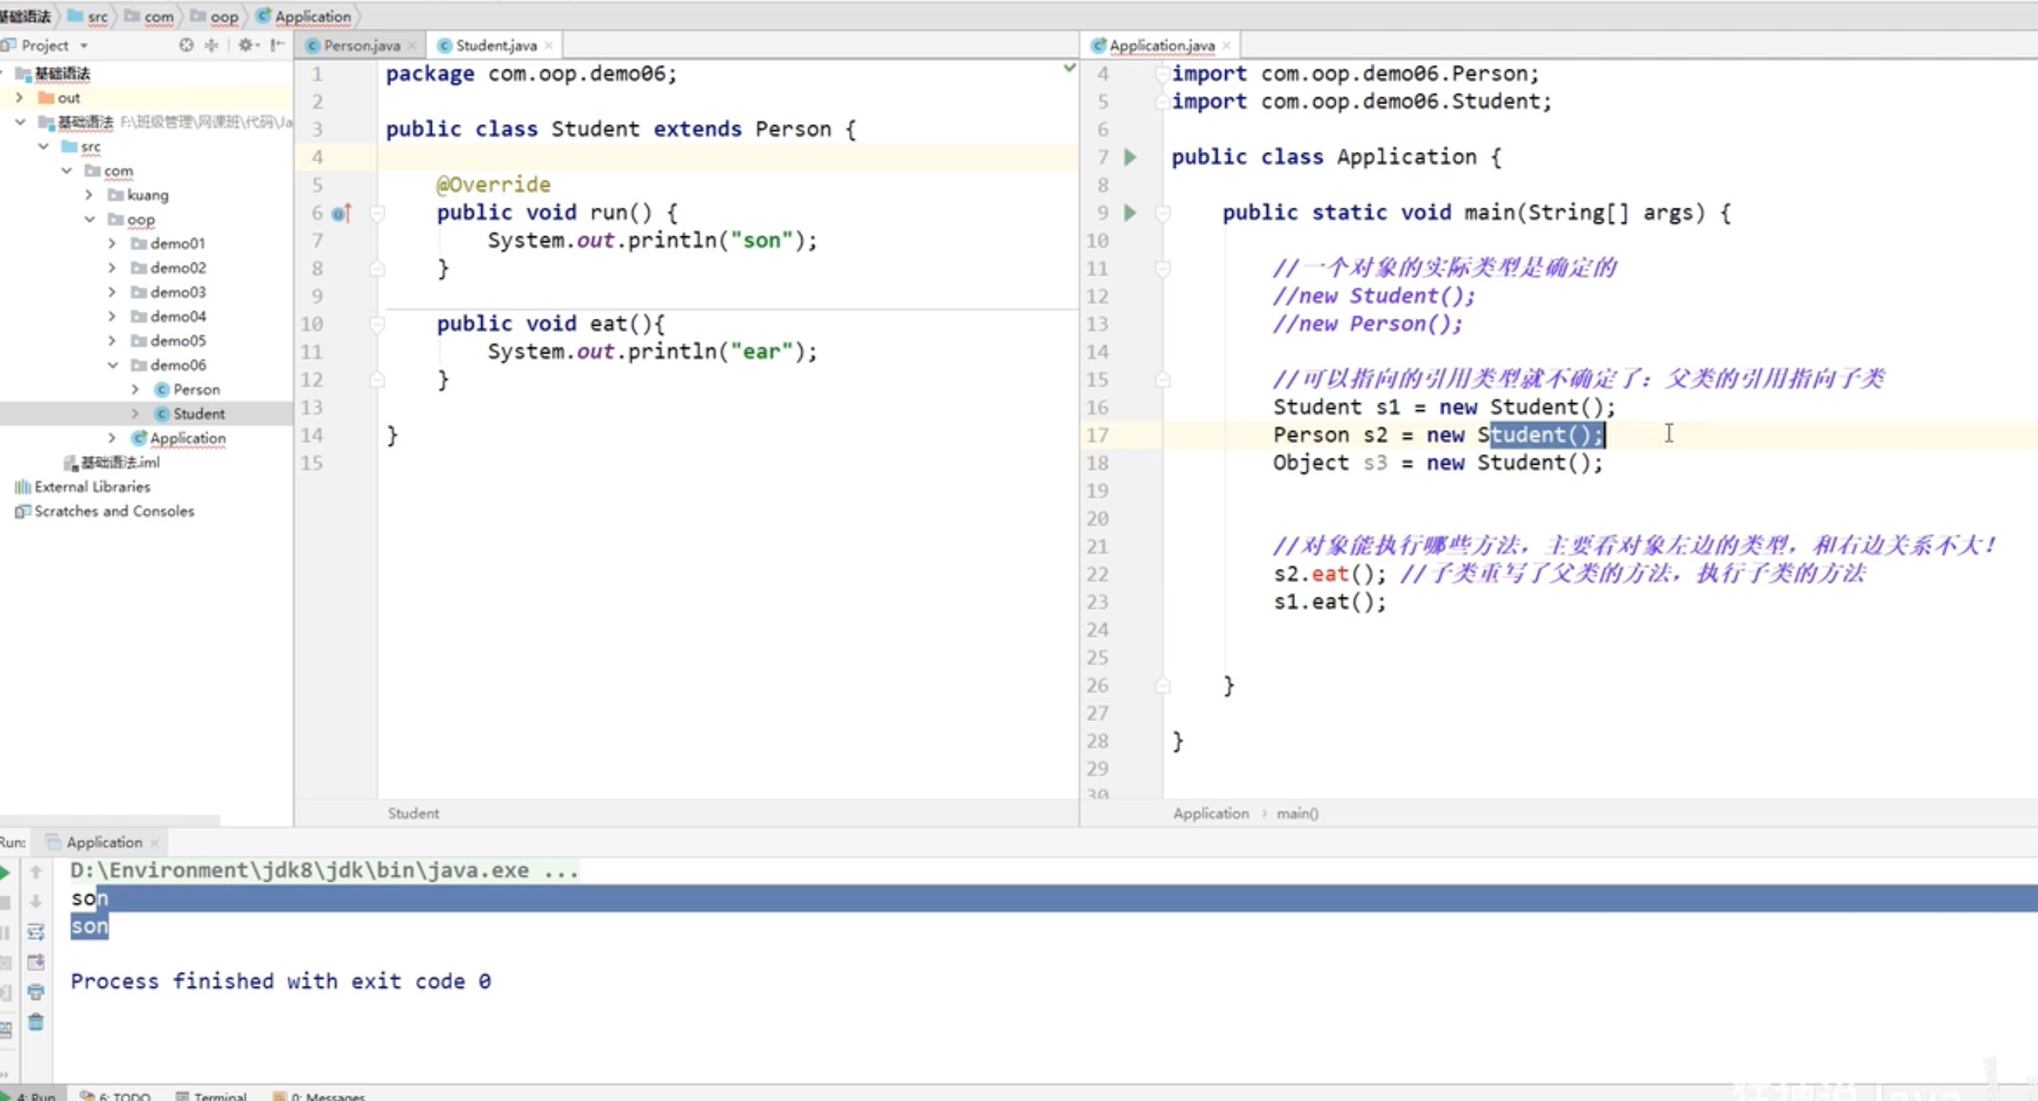Expand the demo03 package folder
This screenshot has height=1101, width=2038.
(x=112, y=292)
